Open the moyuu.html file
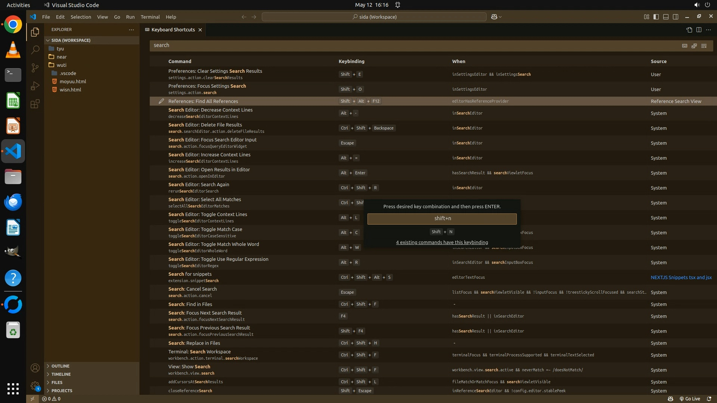Screen dimensions: 717x403 pyautogui.click(x=73, y=81)
